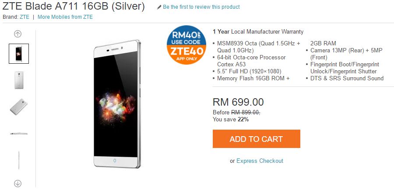The width and height of the screenshot is (394, 196).
Task: Select the back view phone thumbnail
Action: tap(19, 80)
